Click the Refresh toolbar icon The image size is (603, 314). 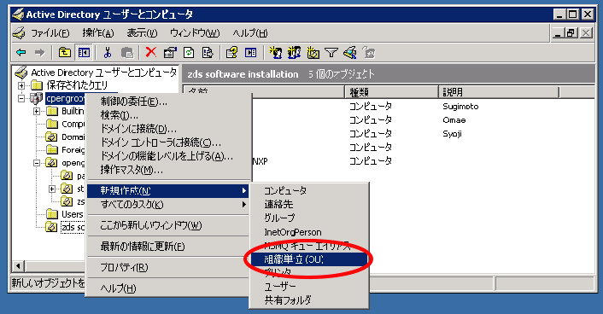click(x=189, y=52)
